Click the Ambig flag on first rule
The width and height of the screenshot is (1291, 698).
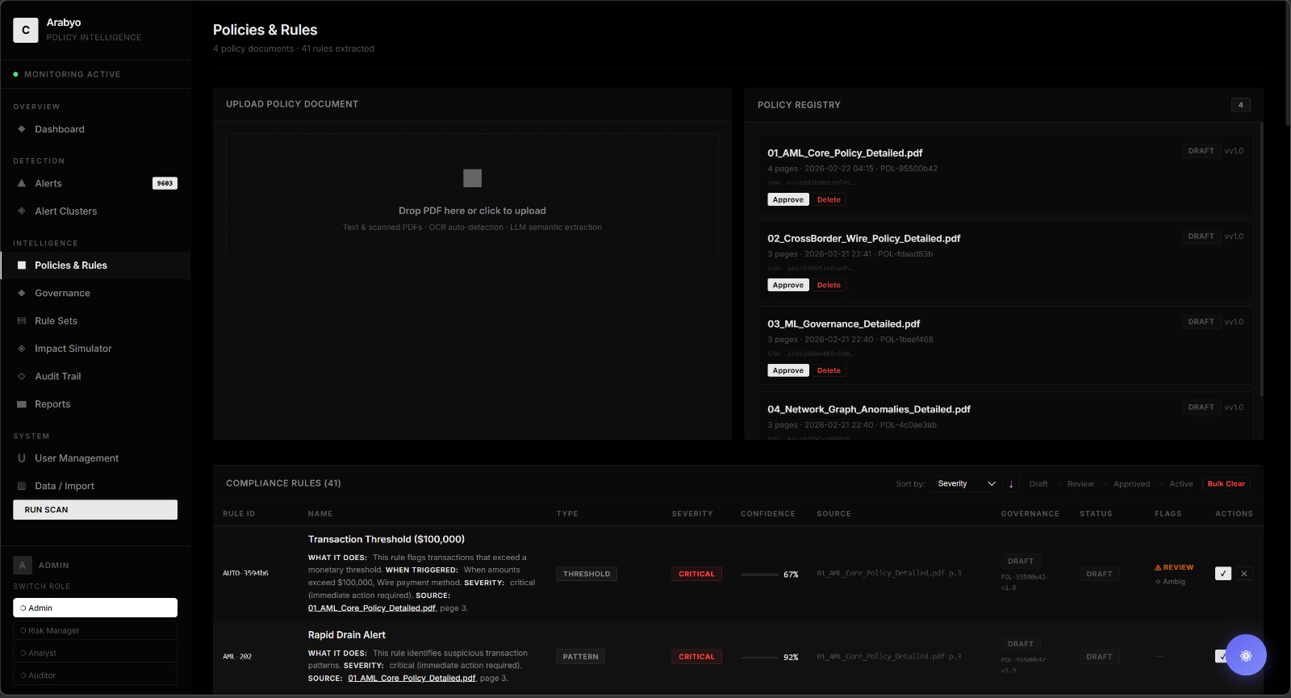point(1170,582)
